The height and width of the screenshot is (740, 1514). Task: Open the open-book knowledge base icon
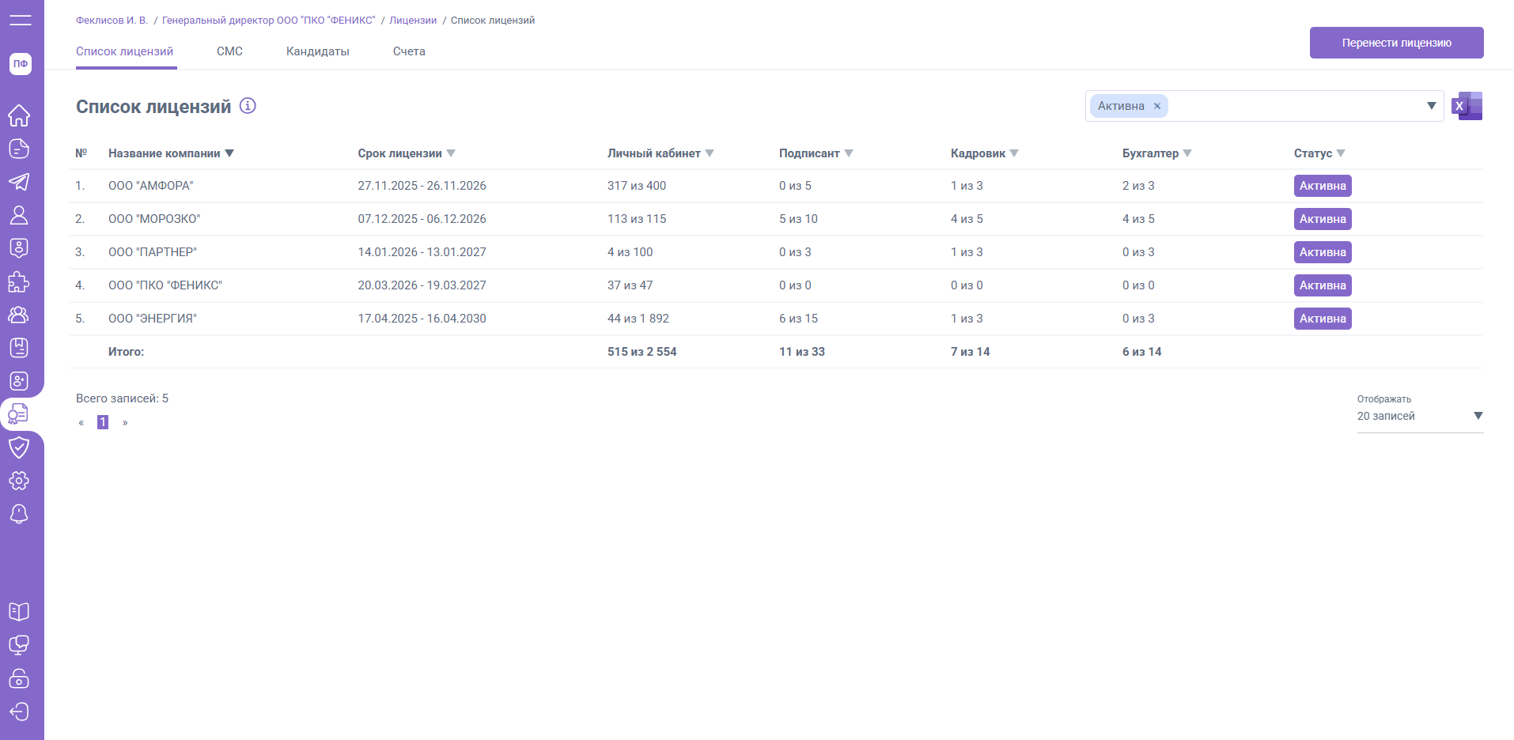click(19, 612)
